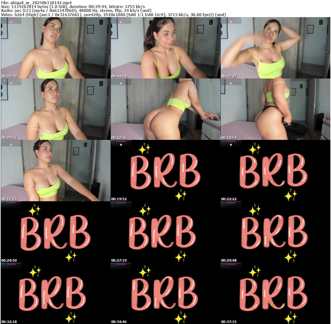Select the BRB frame at 00:22:22
This screenshot has height=324, width=331.
pos(275,171)
